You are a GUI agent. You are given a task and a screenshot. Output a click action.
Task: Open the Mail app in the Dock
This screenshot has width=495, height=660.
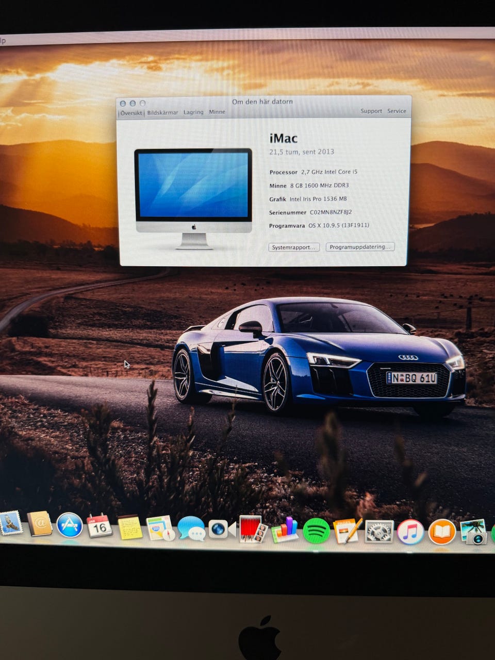coord(11,523)
